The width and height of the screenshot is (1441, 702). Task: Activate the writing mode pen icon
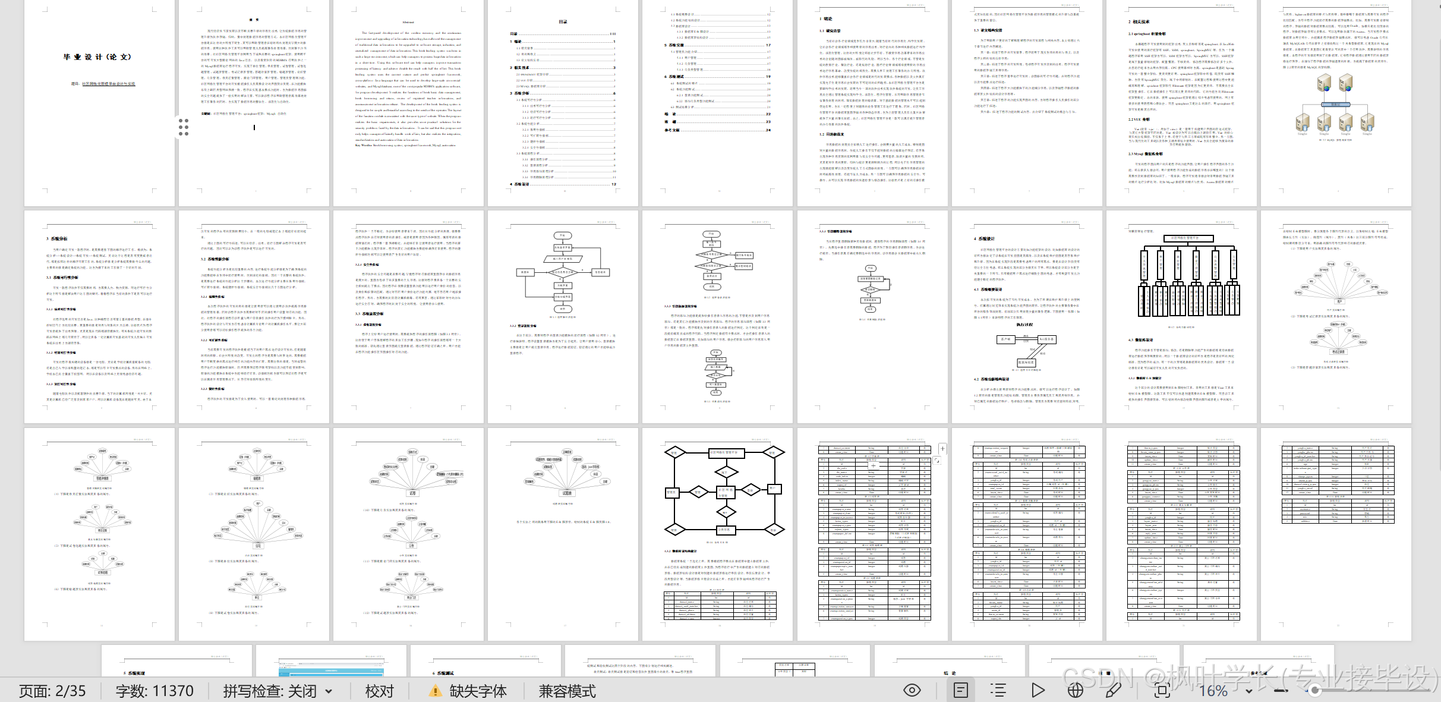click(1112, 690)
